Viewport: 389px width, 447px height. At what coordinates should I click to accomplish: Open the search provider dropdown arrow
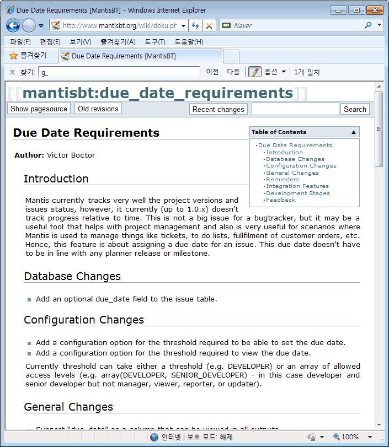point(379,25)
